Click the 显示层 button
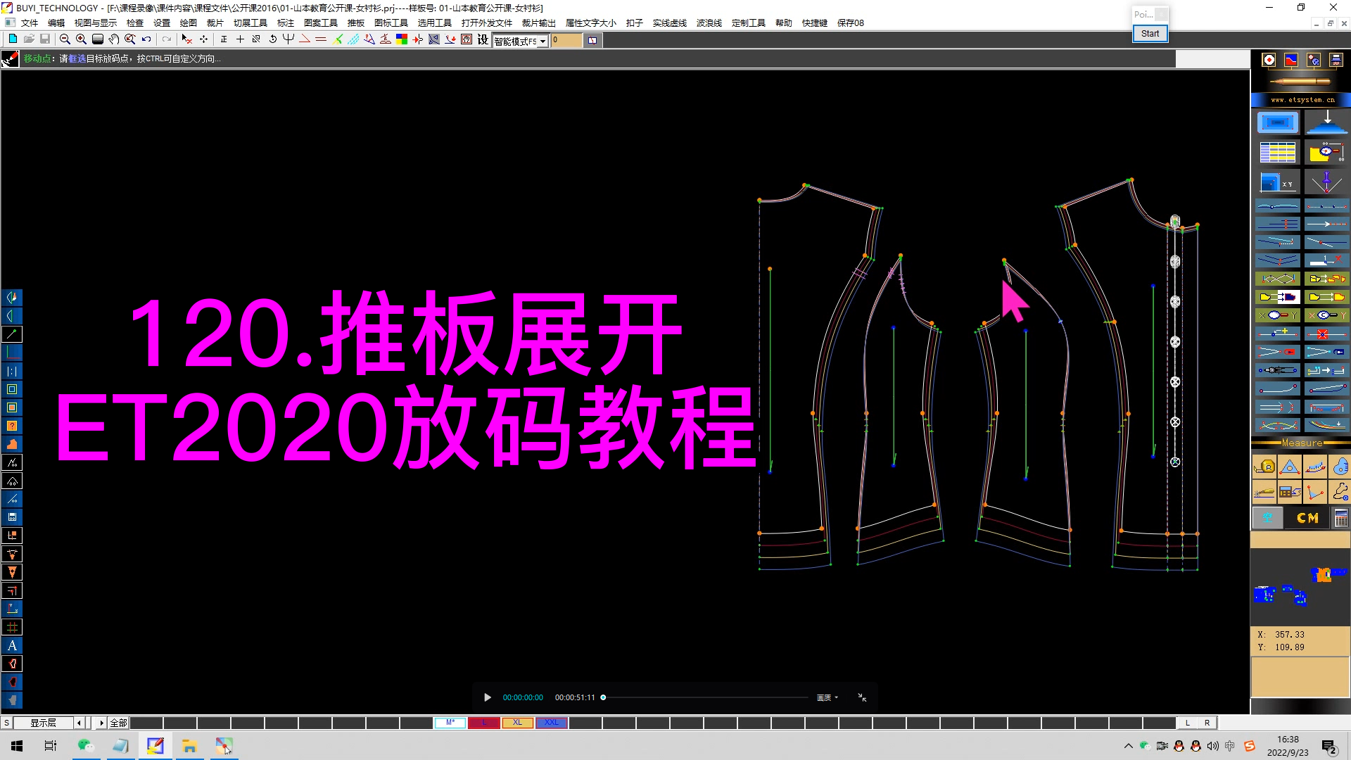The image size is (1351, 760). (x=44, y=723)
